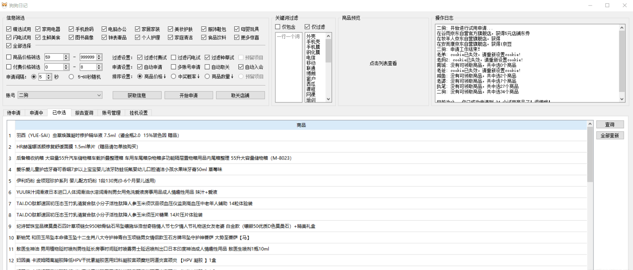Switch to the 待申请 tab

(x=13, y=113)
